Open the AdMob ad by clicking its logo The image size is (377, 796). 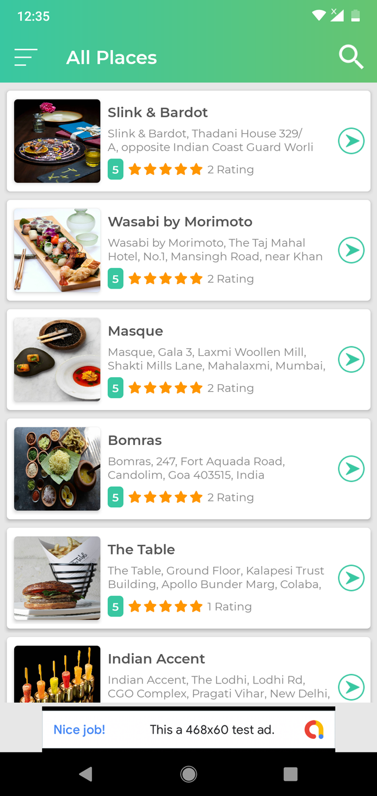[x=314, y=729]
